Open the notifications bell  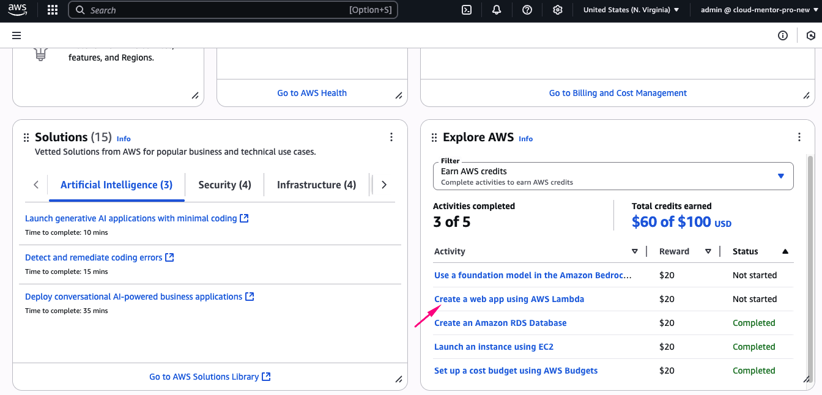497,10
